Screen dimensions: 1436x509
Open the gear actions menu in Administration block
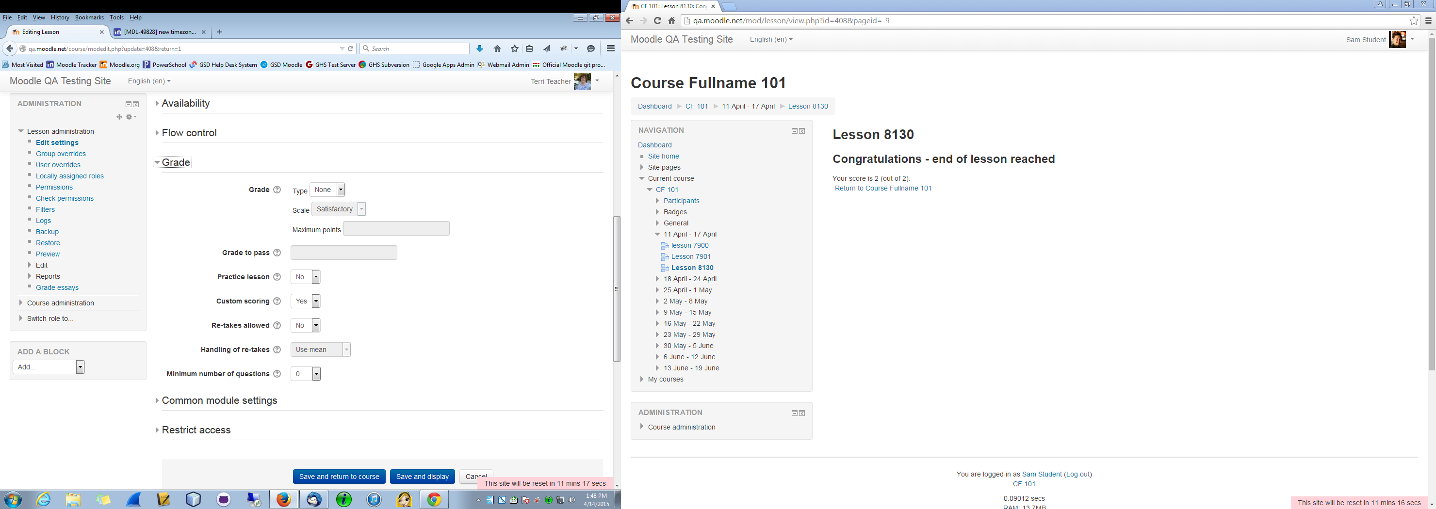131,117
